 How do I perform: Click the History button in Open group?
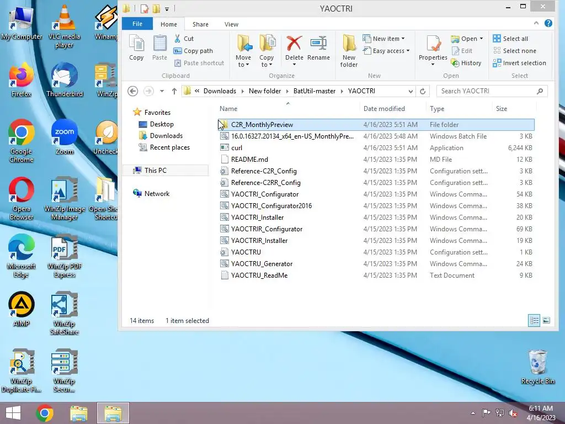[466, 63]
